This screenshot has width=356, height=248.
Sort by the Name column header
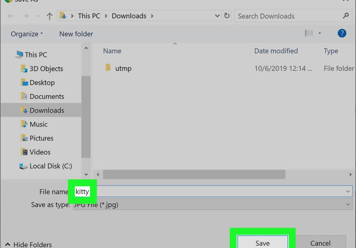click(x=112, y=51)
